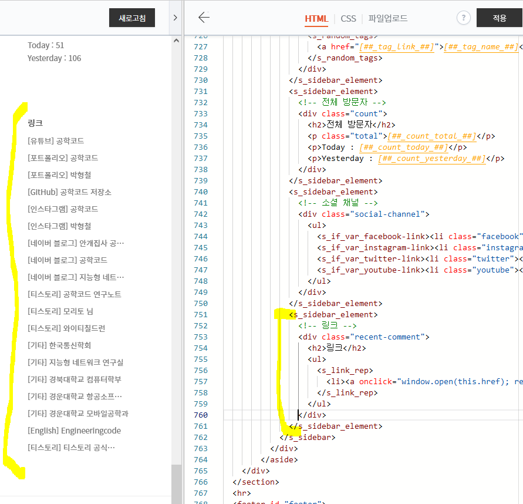The height and width of the screenshot is (504, 523).
Task: Switch to the CSS tab
Action: (348, 19)
